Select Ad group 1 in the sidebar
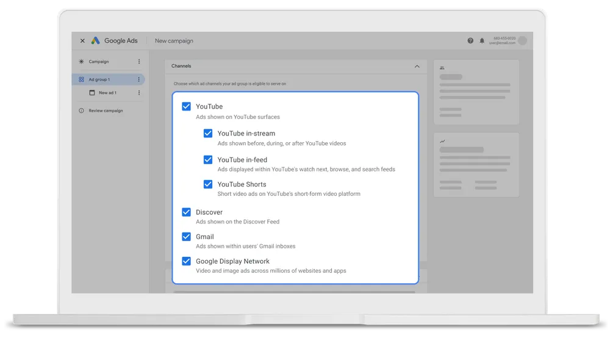The width and height of the screenshot is (610, 343). click(x=99, y=79)
